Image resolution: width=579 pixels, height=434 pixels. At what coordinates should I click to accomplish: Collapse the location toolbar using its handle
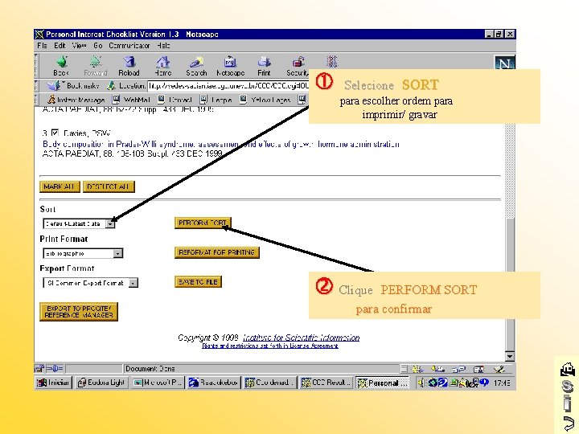[36, 86]
